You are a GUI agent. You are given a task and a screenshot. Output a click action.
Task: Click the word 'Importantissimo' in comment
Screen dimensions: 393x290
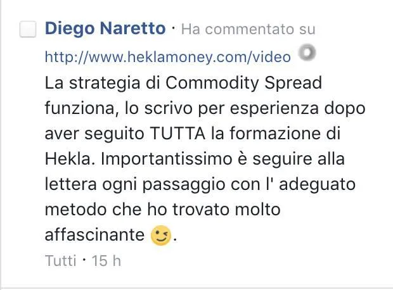point(167,160)
